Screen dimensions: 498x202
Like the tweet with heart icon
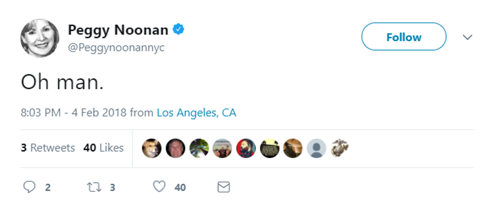pos(160,187)
